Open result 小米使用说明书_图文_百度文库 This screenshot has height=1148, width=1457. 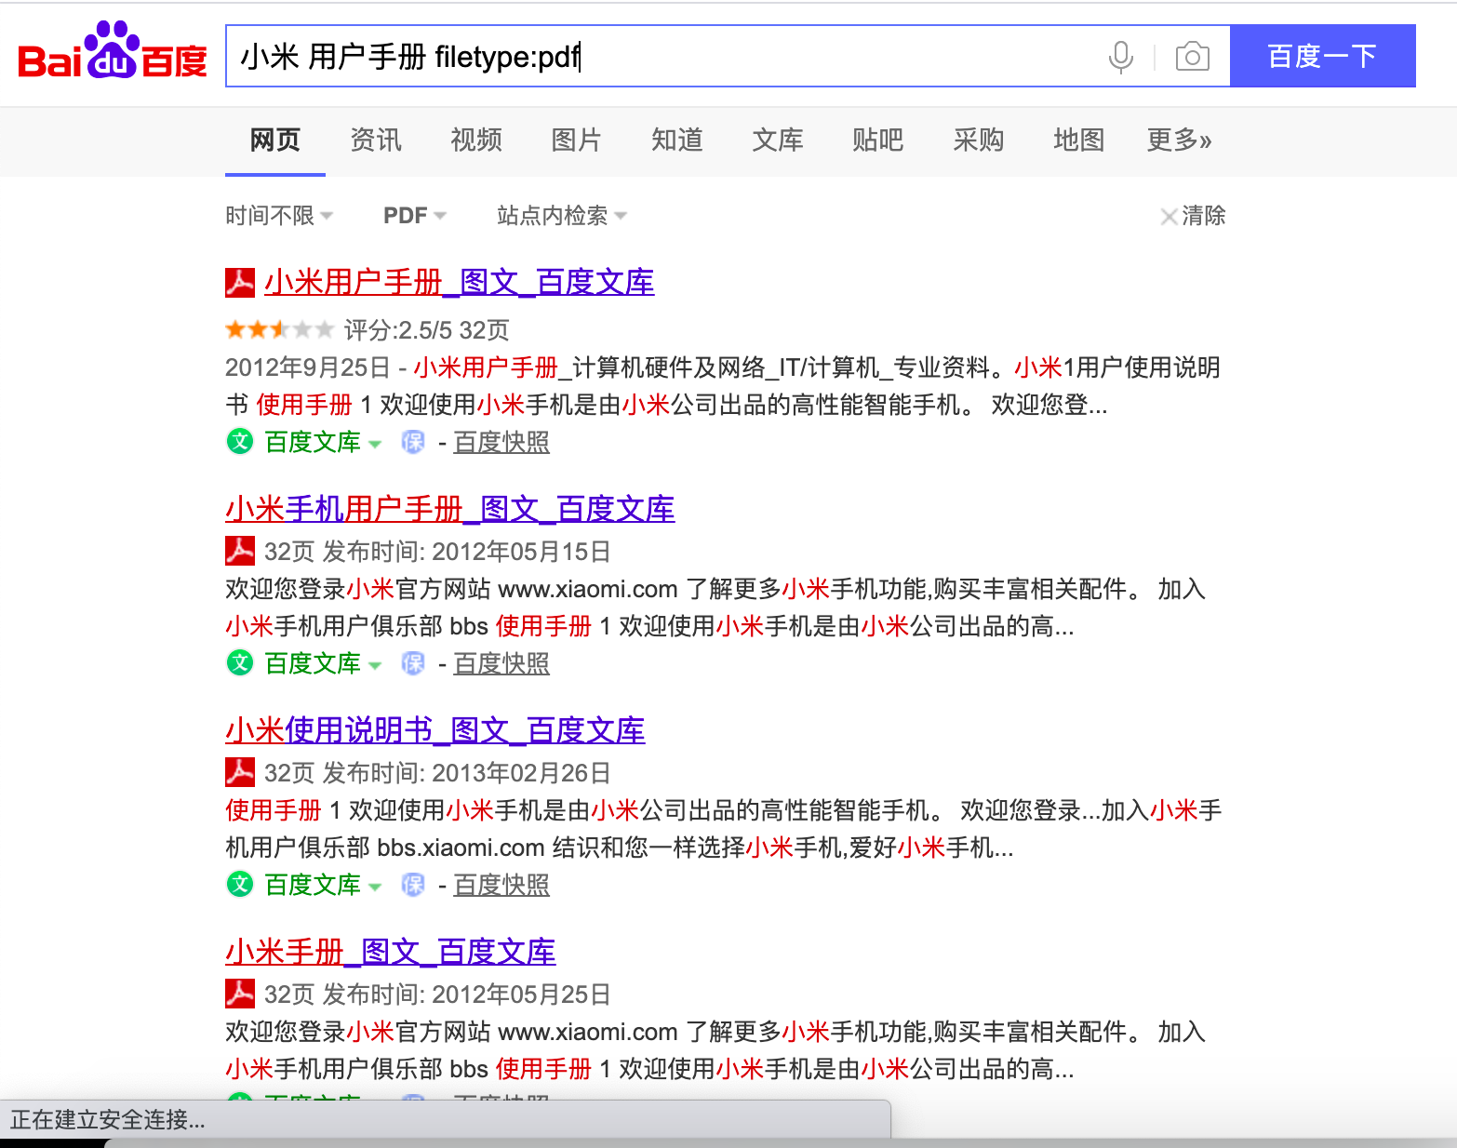click(435, 730)
